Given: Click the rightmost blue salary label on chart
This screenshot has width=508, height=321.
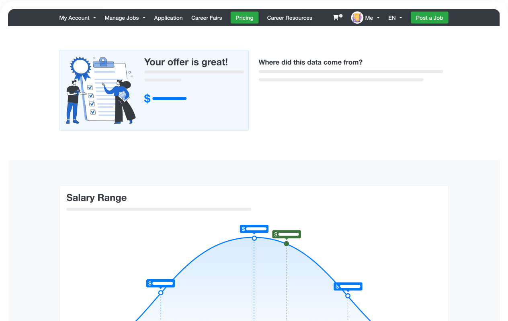Looking at the screenshot, I should click(x=348, y=286).
